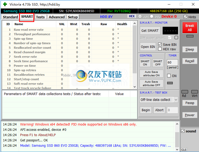Image resolution: width=199 pixels, height=152 pixels.
Task: Open a BIN file with Open BIN
Action: pos(148,47)
